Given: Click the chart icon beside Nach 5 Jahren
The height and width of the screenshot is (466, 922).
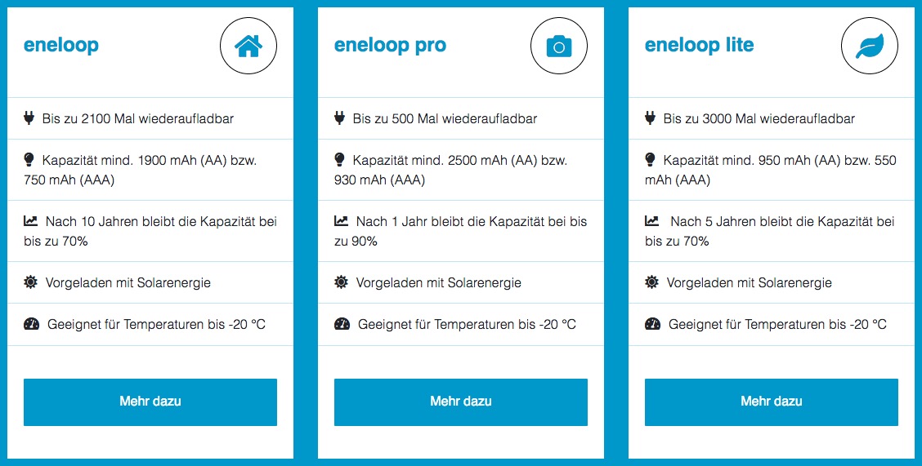Looking at the screenshot, I should coord(652,221).
